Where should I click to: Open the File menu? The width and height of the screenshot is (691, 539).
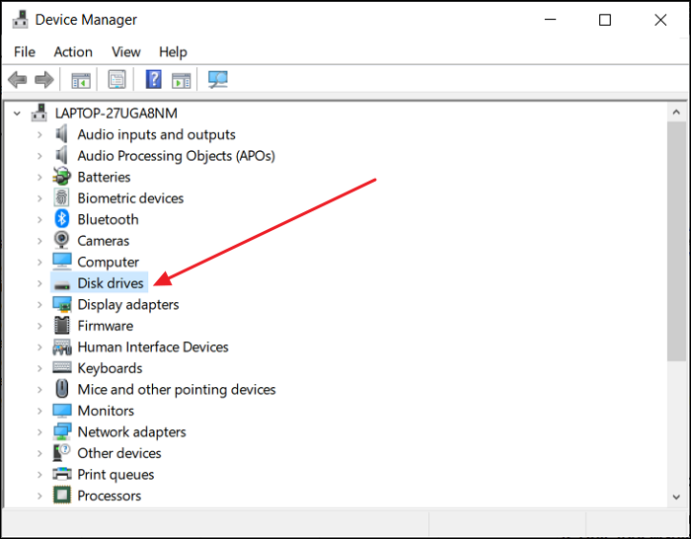[25, 51]
